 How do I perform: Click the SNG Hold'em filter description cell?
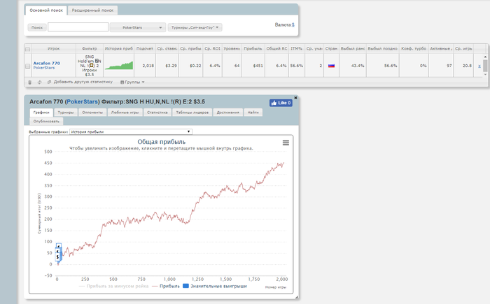point(90,66)
